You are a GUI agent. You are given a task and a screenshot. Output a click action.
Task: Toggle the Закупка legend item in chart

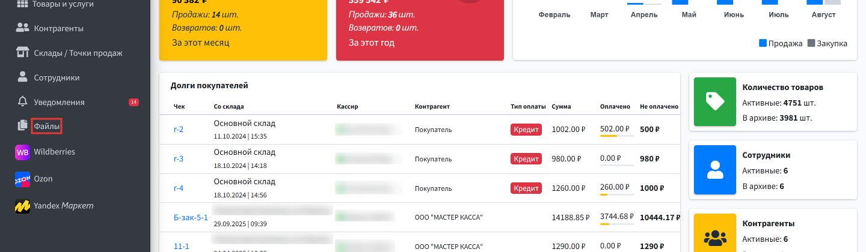coord(828,43)
